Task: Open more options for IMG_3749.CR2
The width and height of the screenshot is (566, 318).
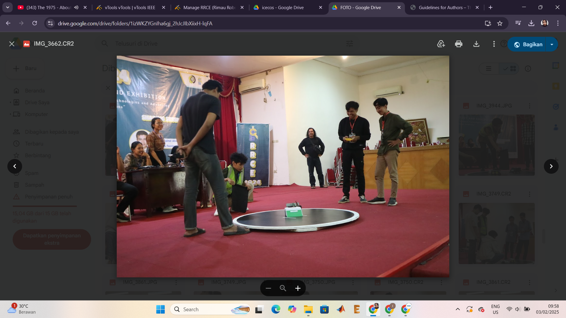Action: (x=529, y=194)
